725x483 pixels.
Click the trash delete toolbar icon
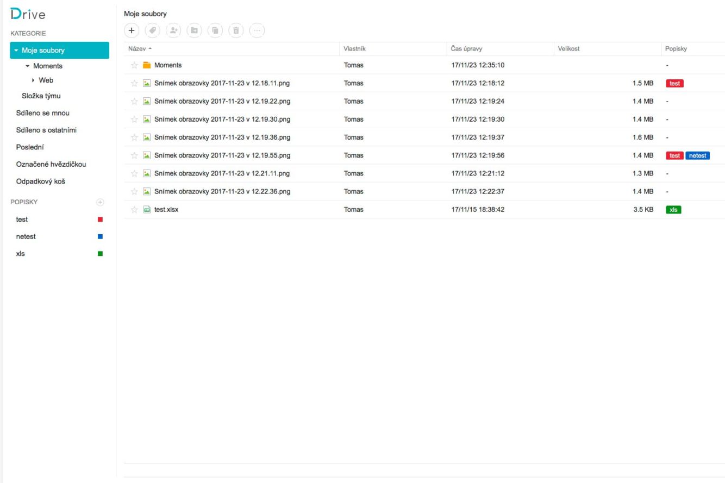click(236, 30)
